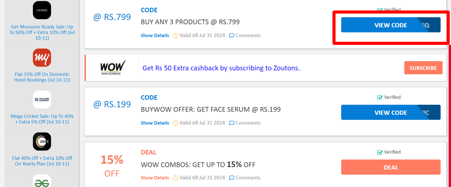Click the WOW Skin Science logo
451x187 pixels.
click(x=112, y=67)
